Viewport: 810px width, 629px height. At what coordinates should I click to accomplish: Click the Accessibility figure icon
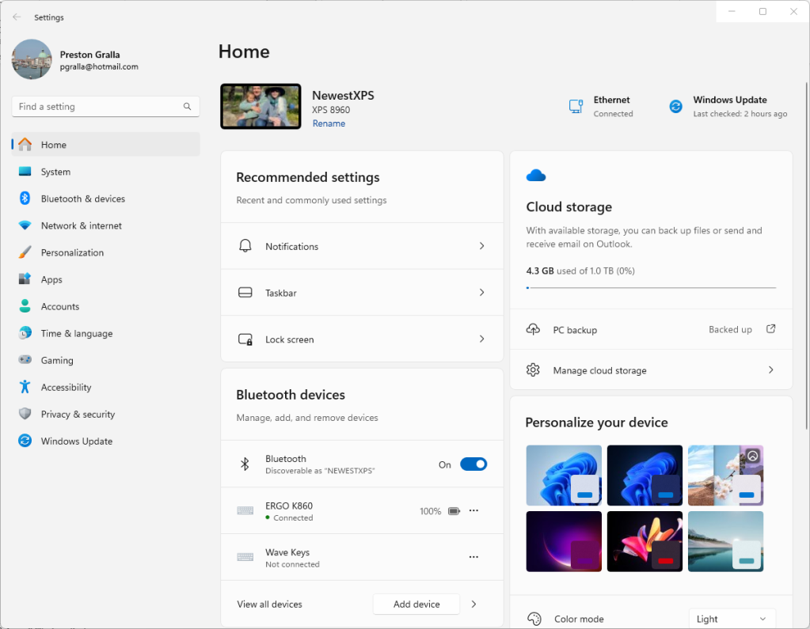pyautogui.click(x=25, y=386)
